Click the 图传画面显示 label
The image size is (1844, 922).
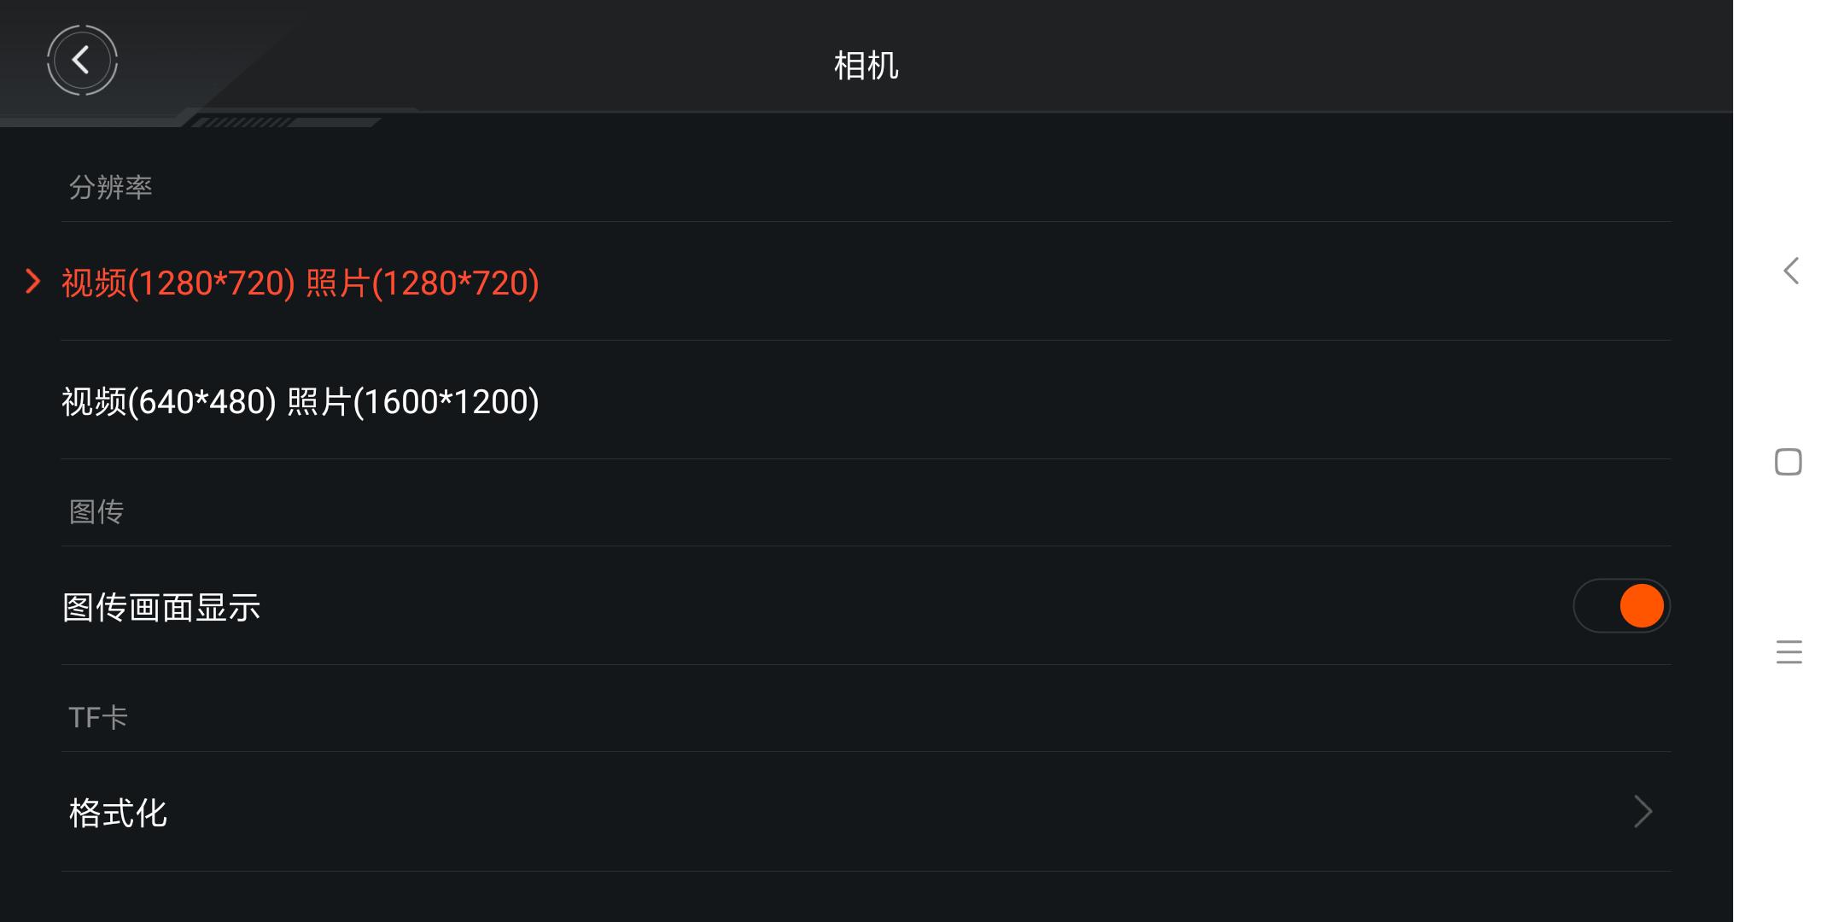pyautogui.click(x=161, y=608)
